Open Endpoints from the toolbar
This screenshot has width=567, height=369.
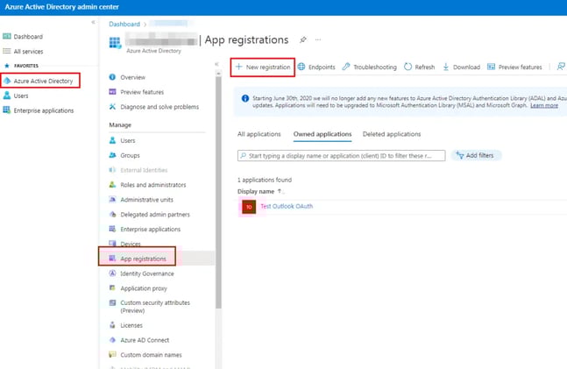pyautogui.click(x=316, y=67)
